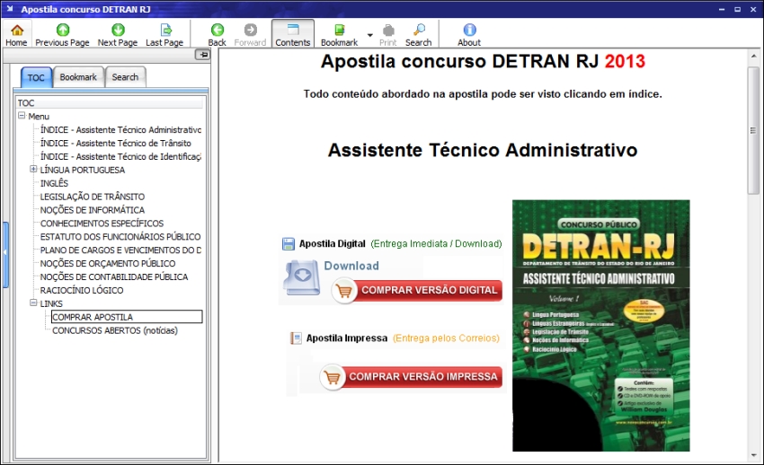Screen dimensions: 764x465
Task: Open ÍNDICE - Assistente Técnico Administrativo
Action: [x=120, y=130]
